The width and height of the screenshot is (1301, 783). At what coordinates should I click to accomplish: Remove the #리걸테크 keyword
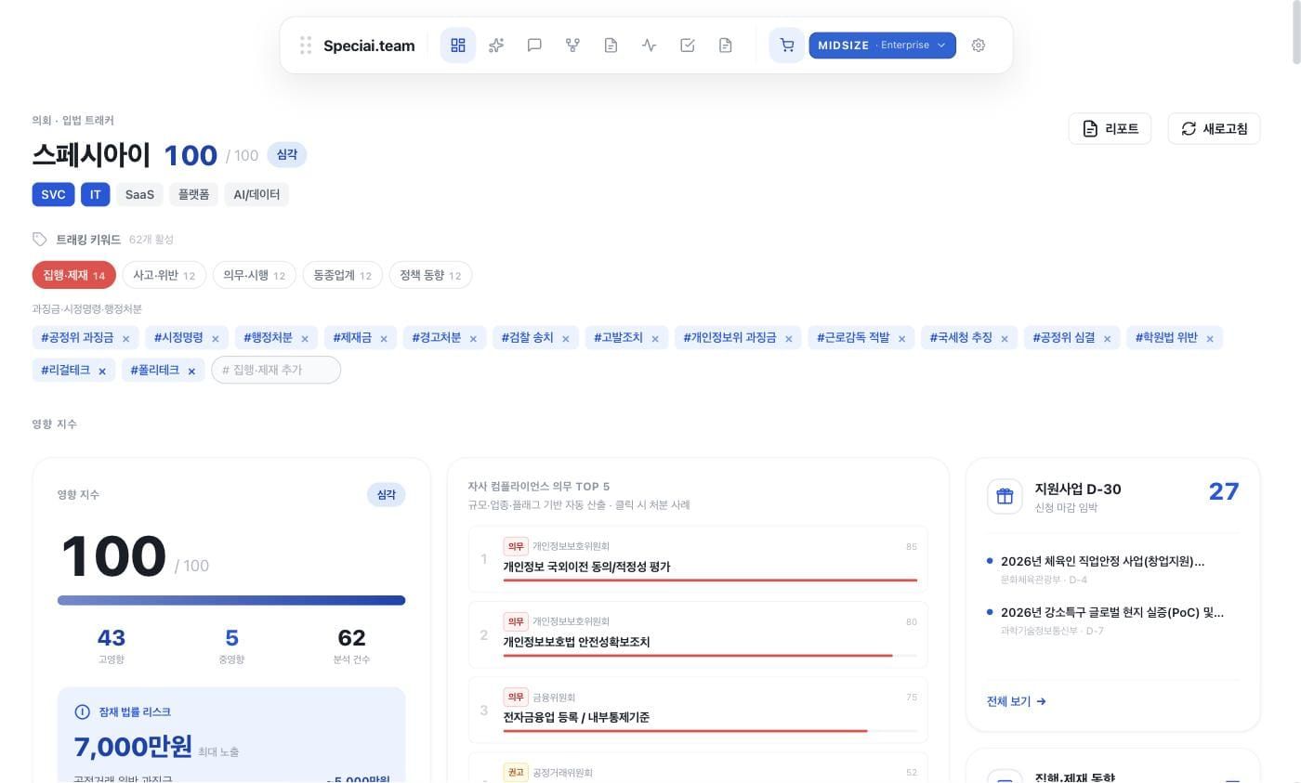pyautogui.click(x=102, y=371)
